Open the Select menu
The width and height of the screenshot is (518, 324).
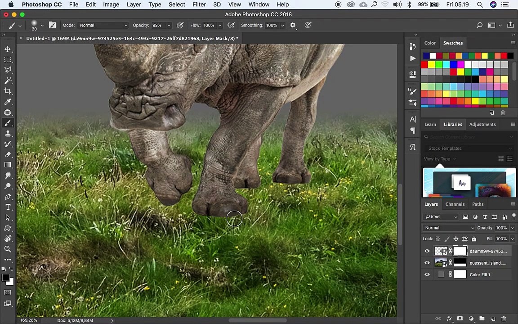[x=177, y=4]
